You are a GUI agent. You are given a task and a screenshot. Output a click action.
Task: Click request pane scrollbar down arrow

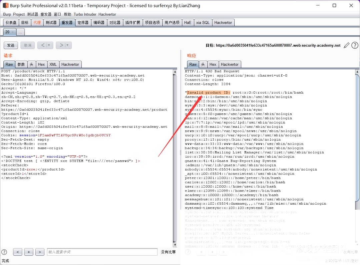(175, 245)
